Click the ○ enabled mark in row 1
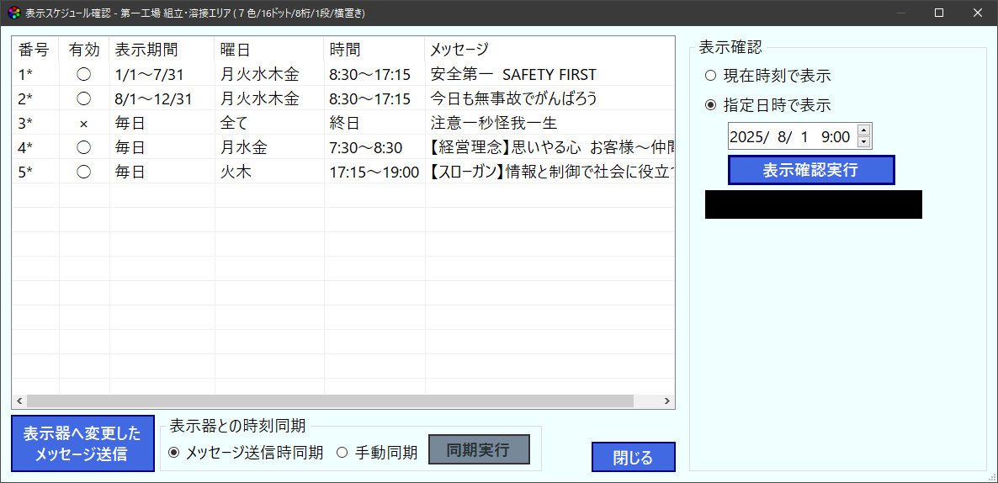 [x=83, y=74]
